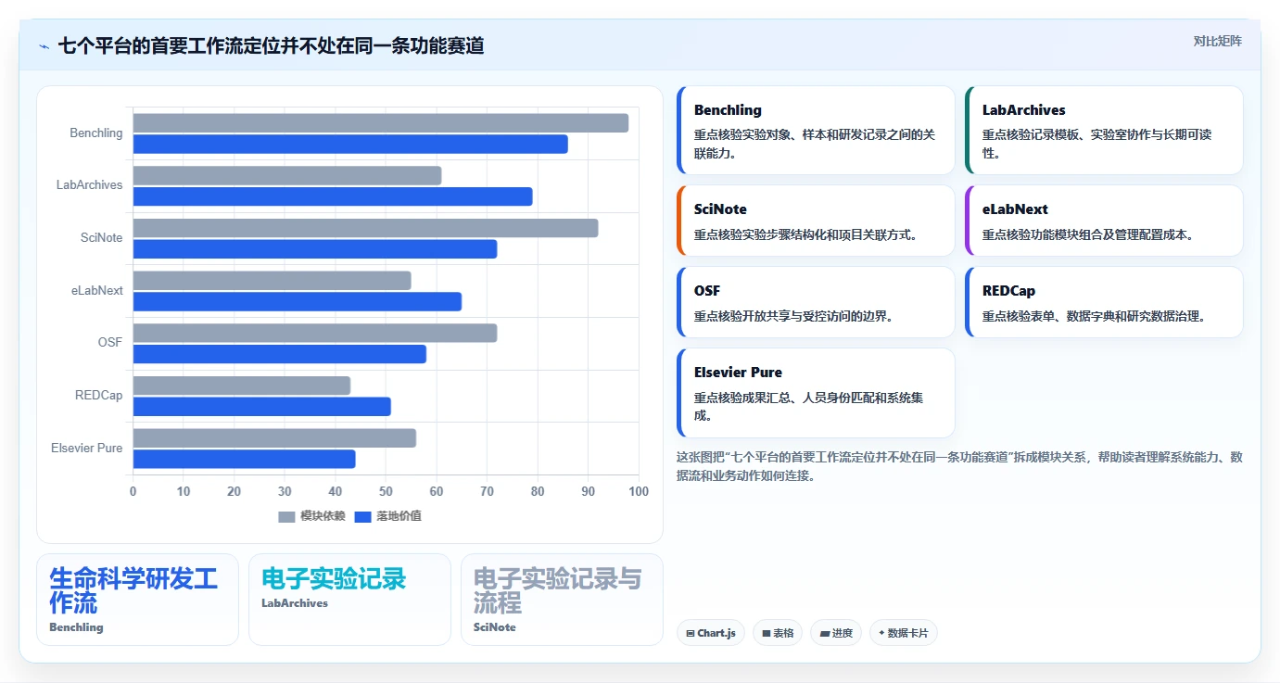Click SciNote's gray 模块依赖 bar
The width and height of the screenshot is (1280, 683).
coord(365,228)
